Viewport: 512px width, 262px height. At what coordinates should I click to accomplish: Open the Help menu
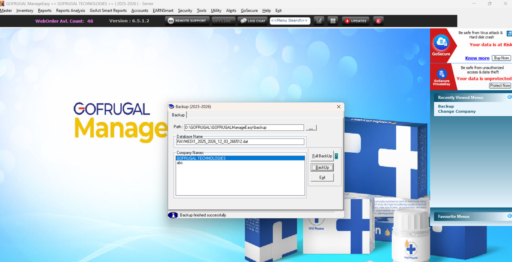click(x=266, y=10)
